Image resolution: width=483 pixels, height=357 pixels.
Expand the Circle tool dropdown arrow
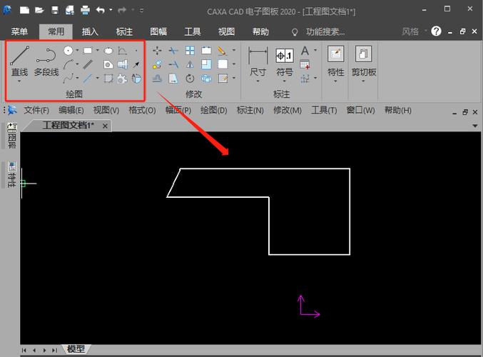(x=77, y=50)
